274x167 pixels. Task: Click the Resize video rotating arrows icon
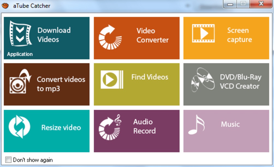click(19, 127)
